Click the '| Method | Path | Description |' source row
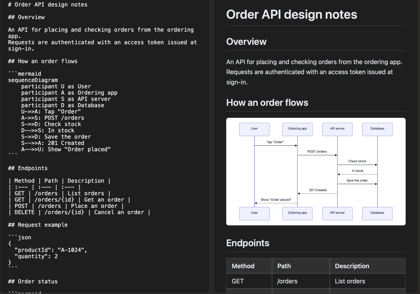This screenshot has width=420, height=294. [x=59, y=181]
